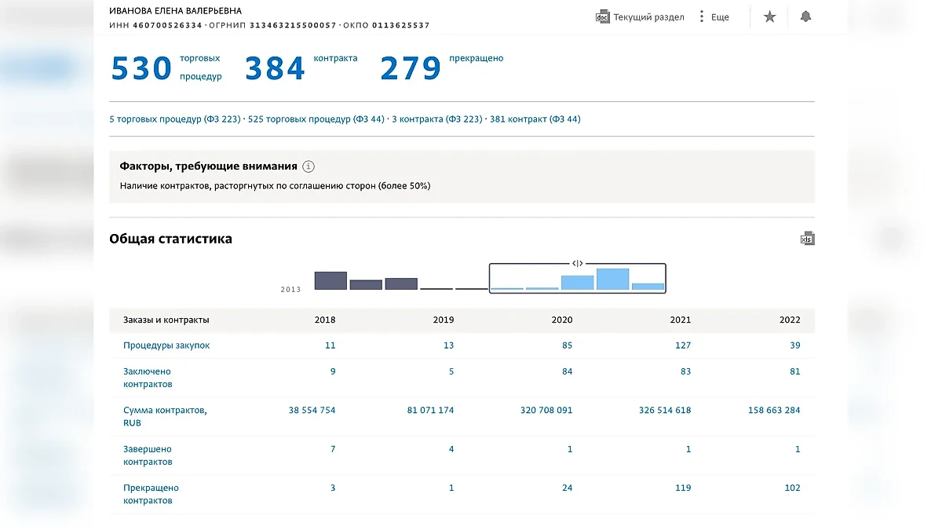The height and width of the screenshot is (530, 942).
Task: Click the doc icon for Текущий раздел
Action: 603,16
